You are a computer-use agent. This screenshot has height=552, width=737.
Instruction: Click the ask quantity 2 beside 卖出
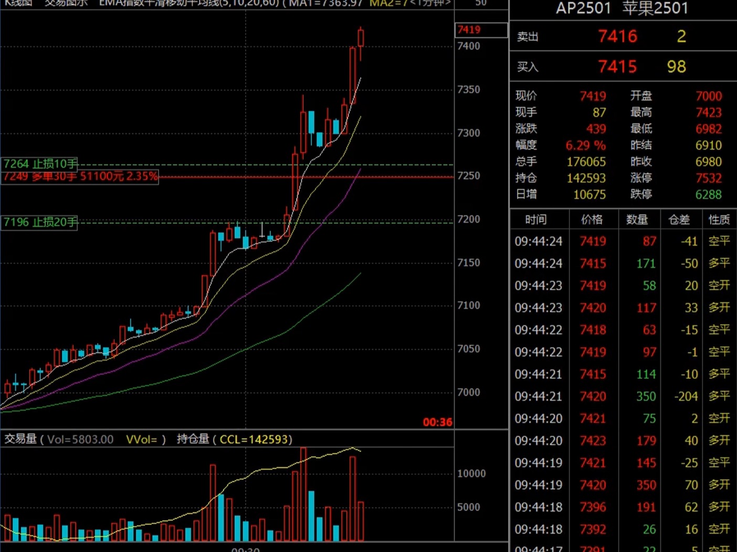(681, 36)
